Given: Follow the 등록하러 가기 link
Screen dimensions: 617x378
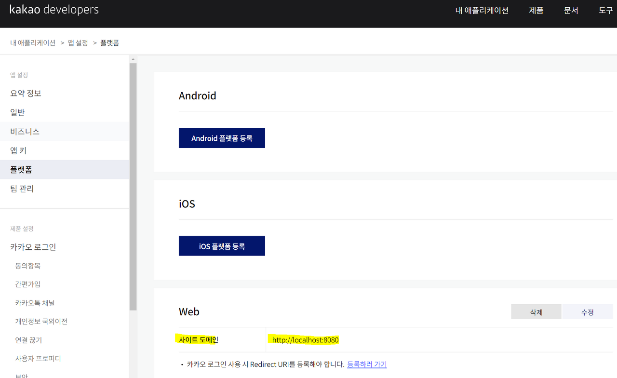Looking at the screenshot, I should [x=367, y=364].
